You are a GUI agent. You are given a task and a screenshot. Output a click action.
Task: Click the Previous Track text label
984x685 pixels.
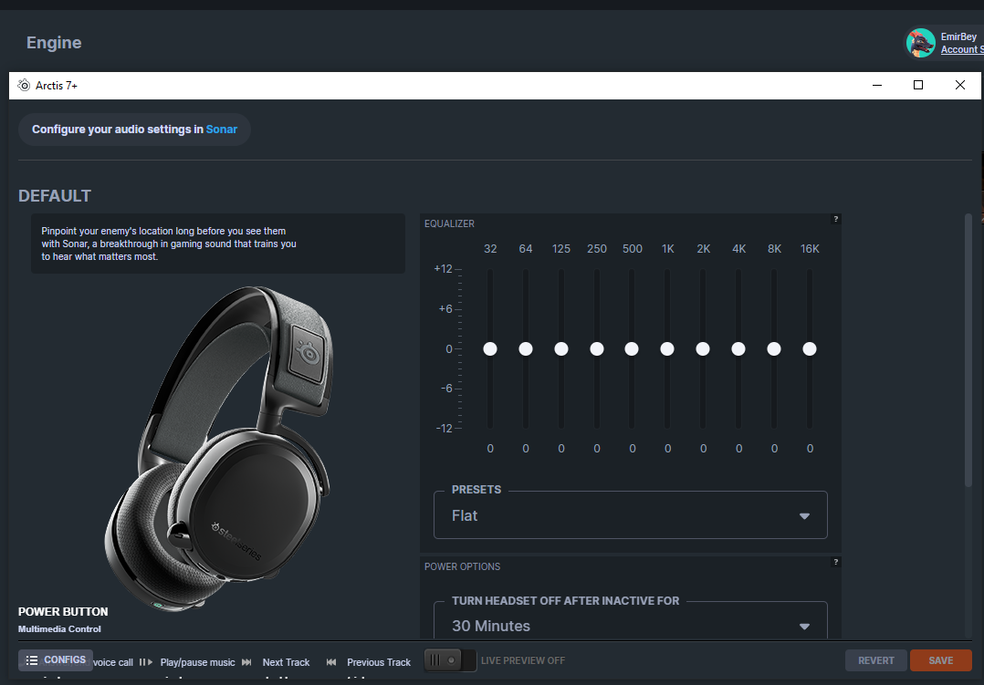coord(379,662)
